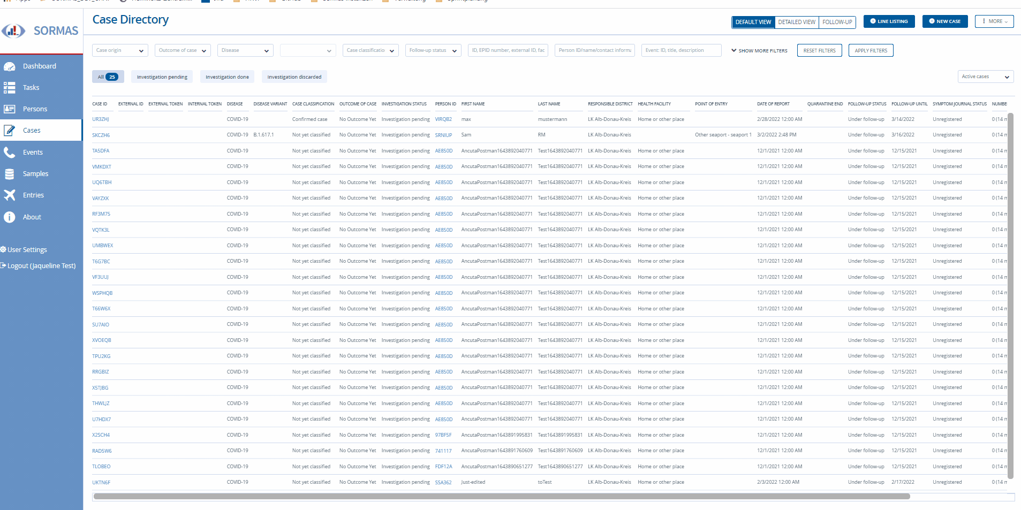Open person VIRQB2 link
The height and width of the screenshot is (510, 1021).
click(443, 119)
